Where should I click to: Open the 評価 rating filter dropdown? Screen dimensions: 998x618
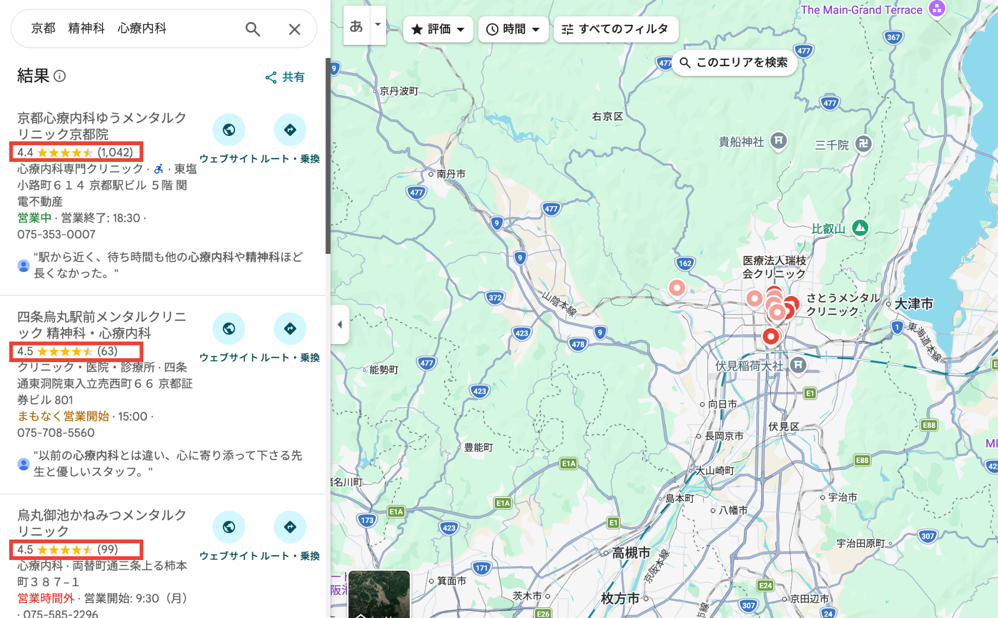(x=438, y=29)
